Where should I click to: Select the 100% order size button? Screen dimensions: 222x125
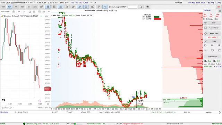[x=3, y=7]
